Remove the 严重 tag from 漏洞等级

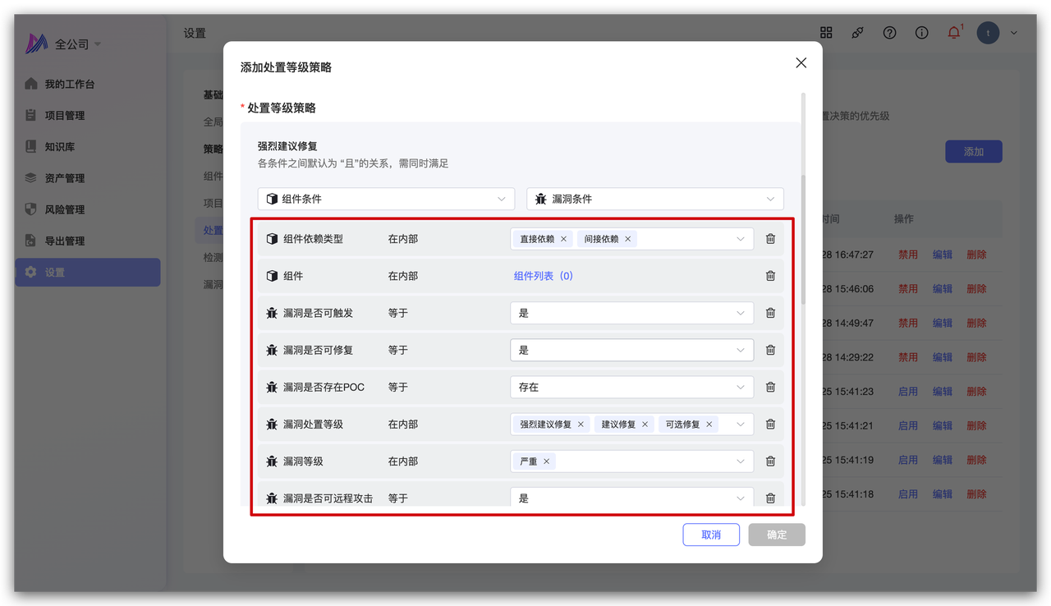[546, 461]
